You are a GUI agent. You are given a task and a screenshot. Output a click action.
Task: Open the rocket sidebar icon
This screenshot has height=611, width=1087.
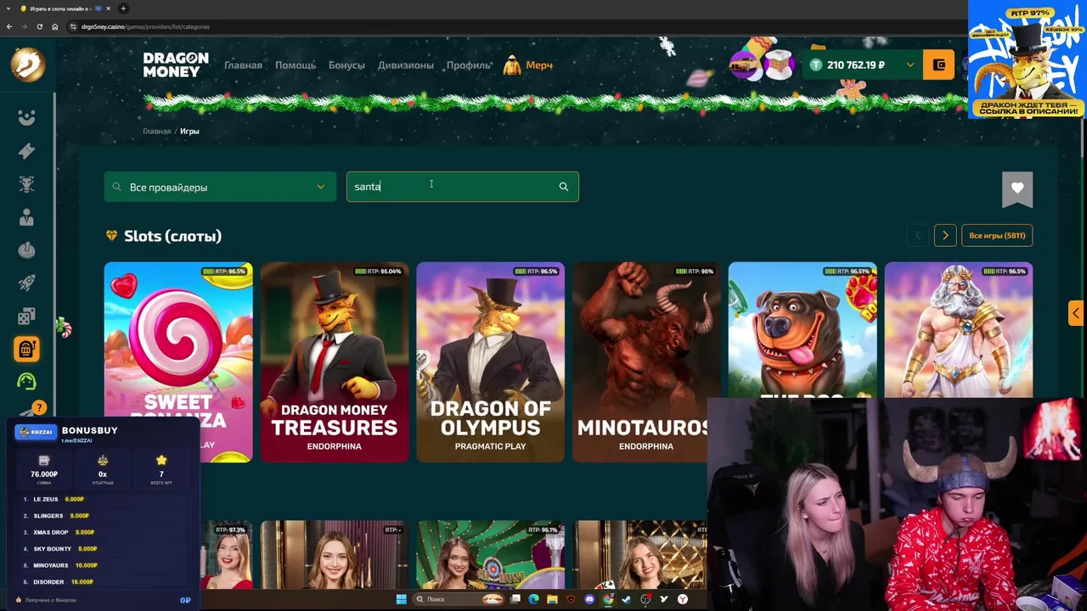click(26, 283)
